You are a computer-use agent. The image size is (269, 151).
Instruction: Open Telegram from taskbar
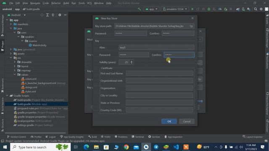pyautogui.click(x=156, y=147)
